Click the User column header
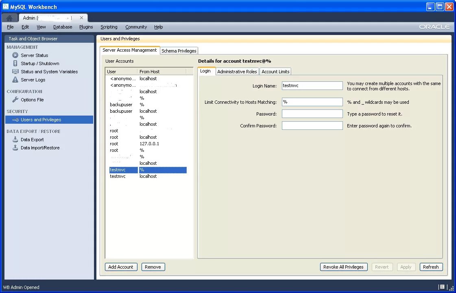Screen dimensions: 456x293 (121, 71)
